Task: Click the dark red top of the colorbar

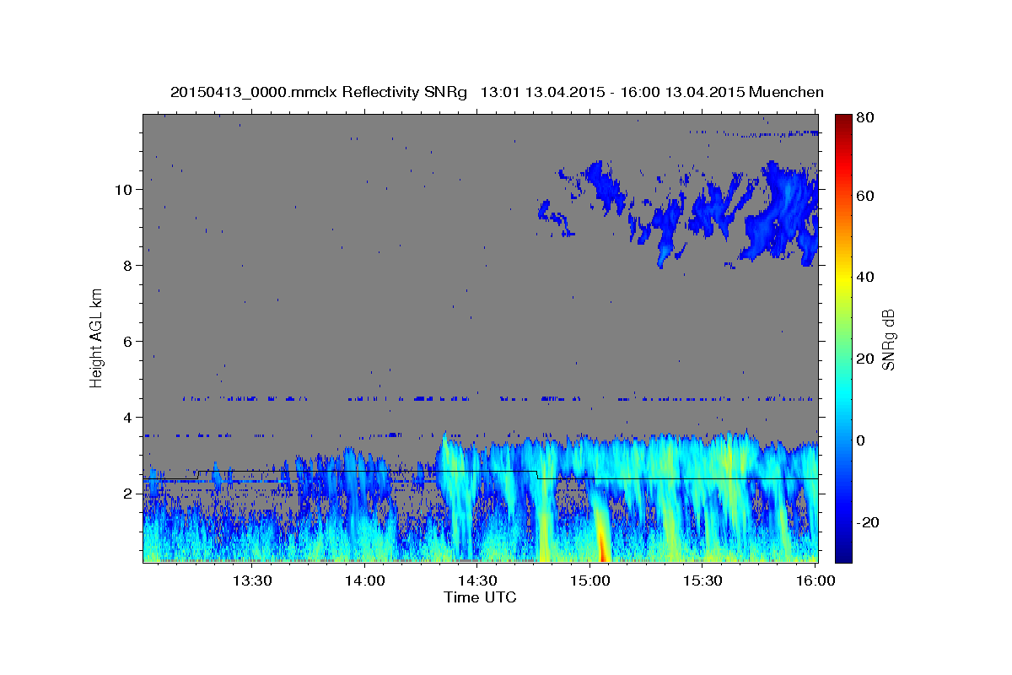Action: pos(843,120)
